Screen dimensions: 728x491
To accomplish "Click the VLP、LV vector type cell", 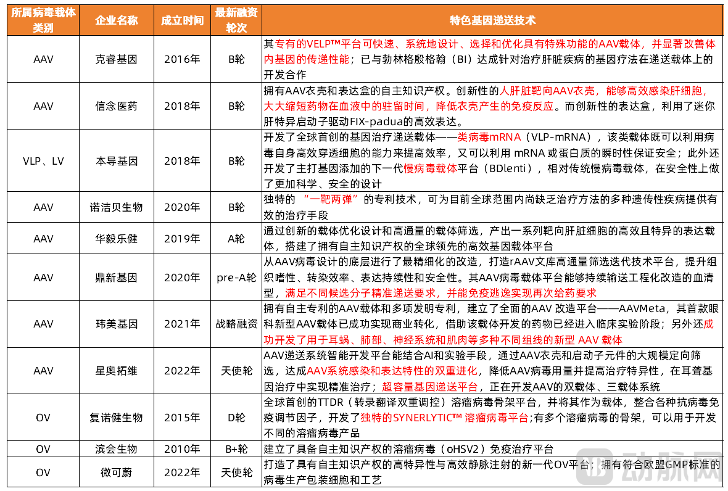I will point(43,161).
